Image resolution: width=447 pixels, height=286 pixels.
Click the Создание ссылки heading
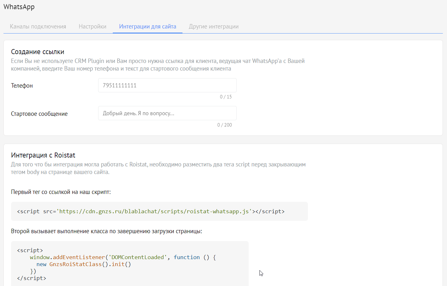point(38,52)
